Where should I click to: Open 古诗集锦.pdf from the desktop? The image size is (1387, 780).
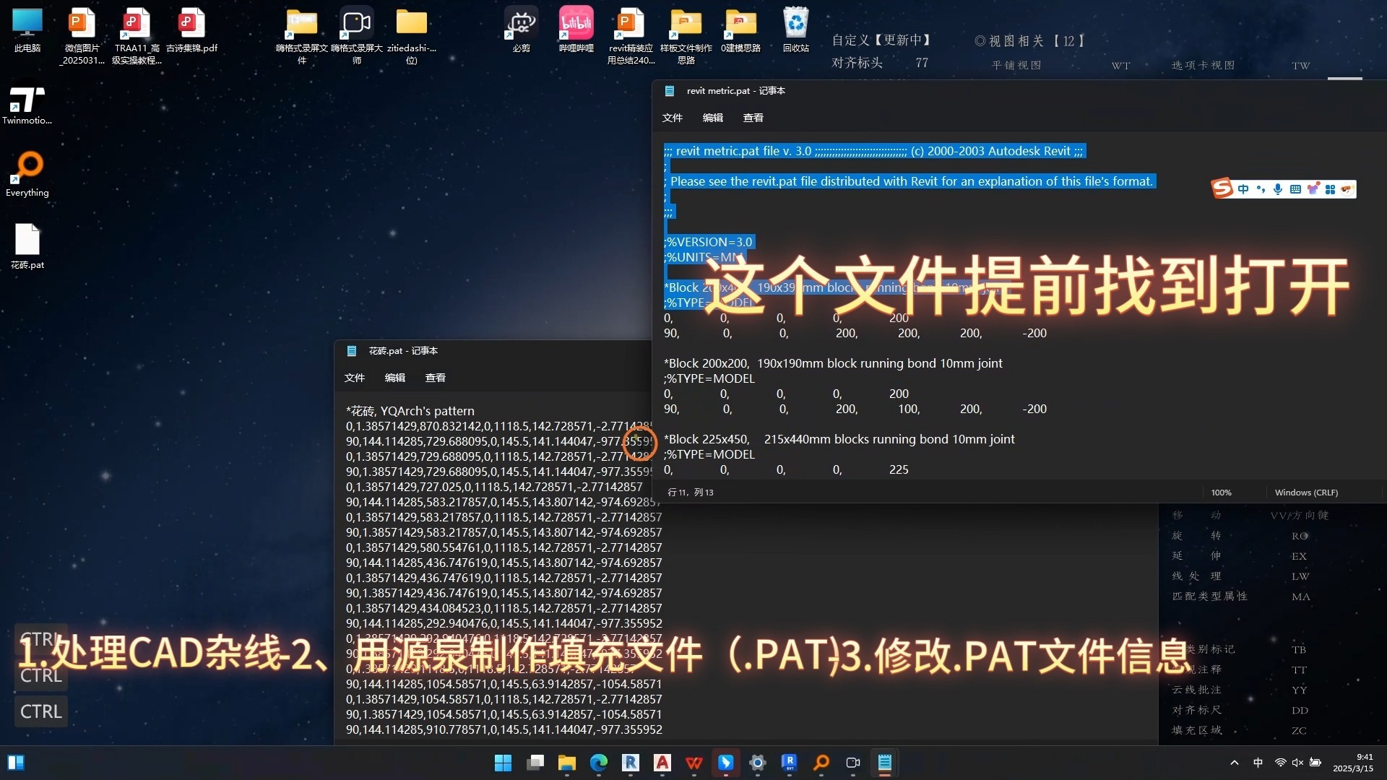tap(191, 24)
